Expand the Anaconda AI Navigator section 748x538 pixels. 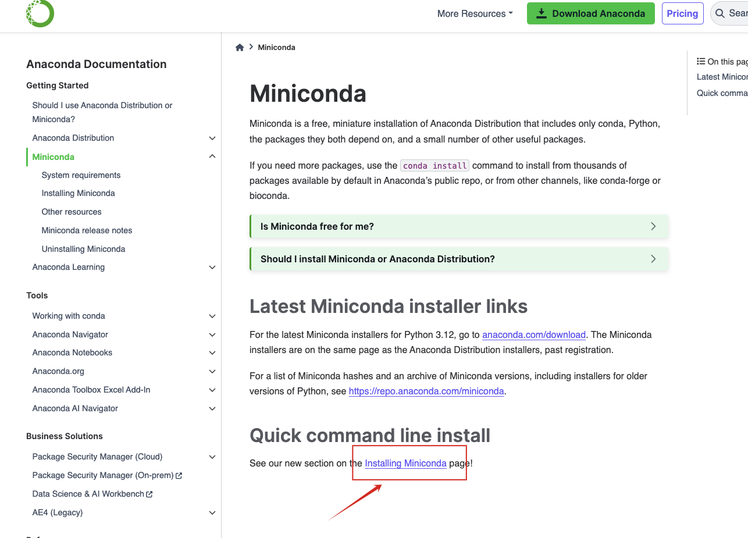point(212,408)
